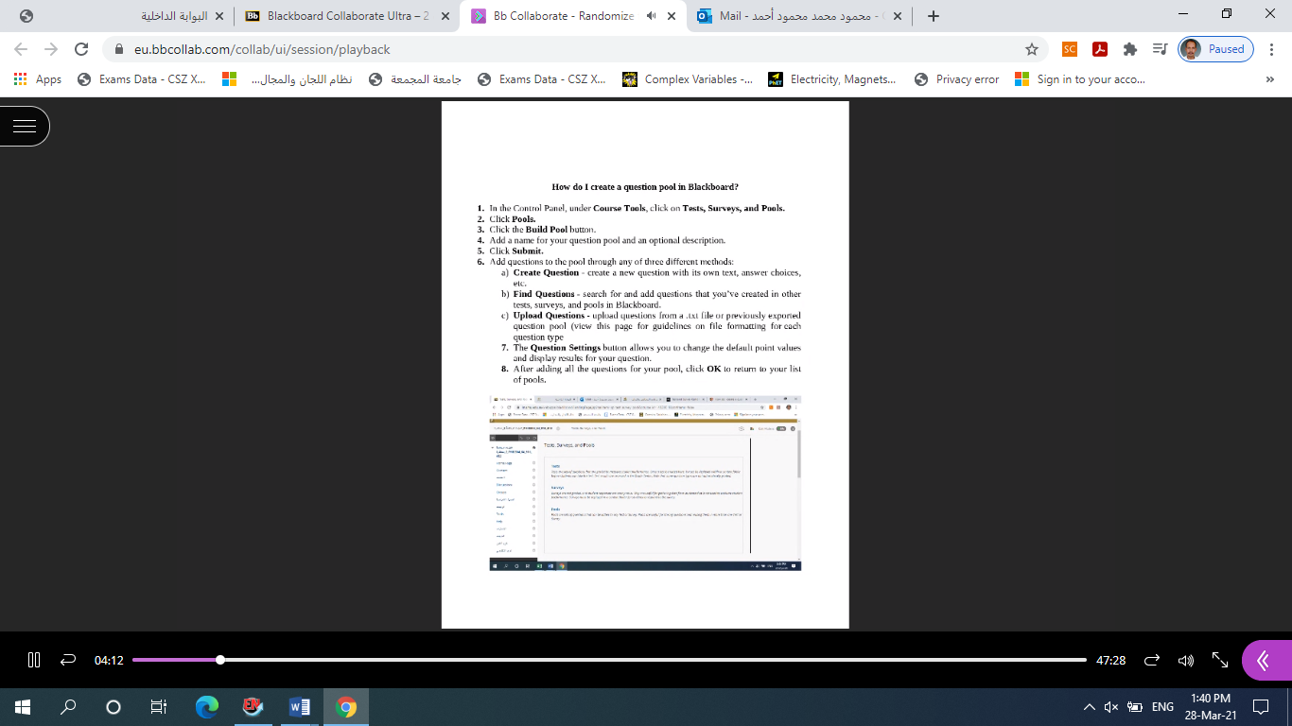This screenshot has width=1292, height=726.
Task: Pause the recording playback
Action: (x=34, y=660)
